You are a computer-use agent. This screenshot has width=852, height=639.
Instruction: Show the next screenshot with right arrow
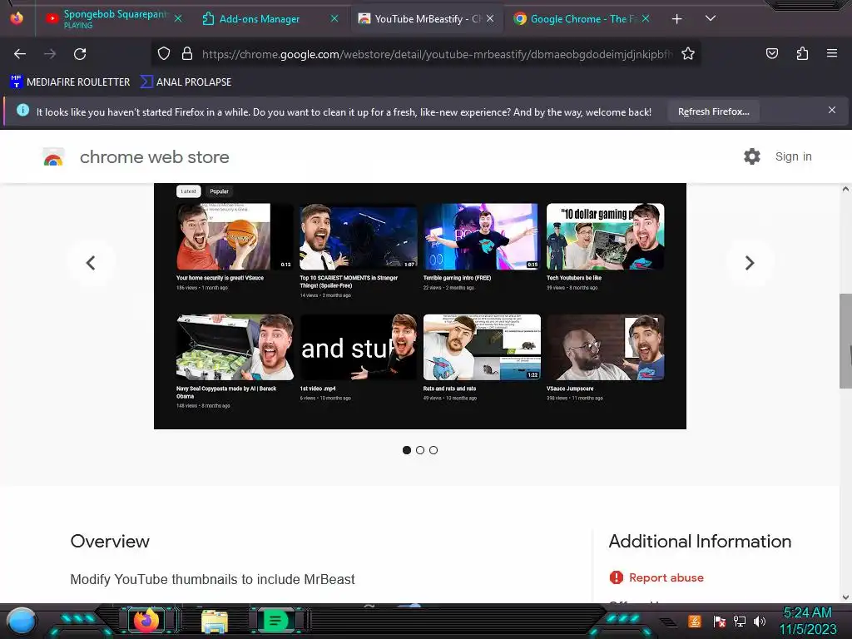pyautogui.click(x=750, y=263)
